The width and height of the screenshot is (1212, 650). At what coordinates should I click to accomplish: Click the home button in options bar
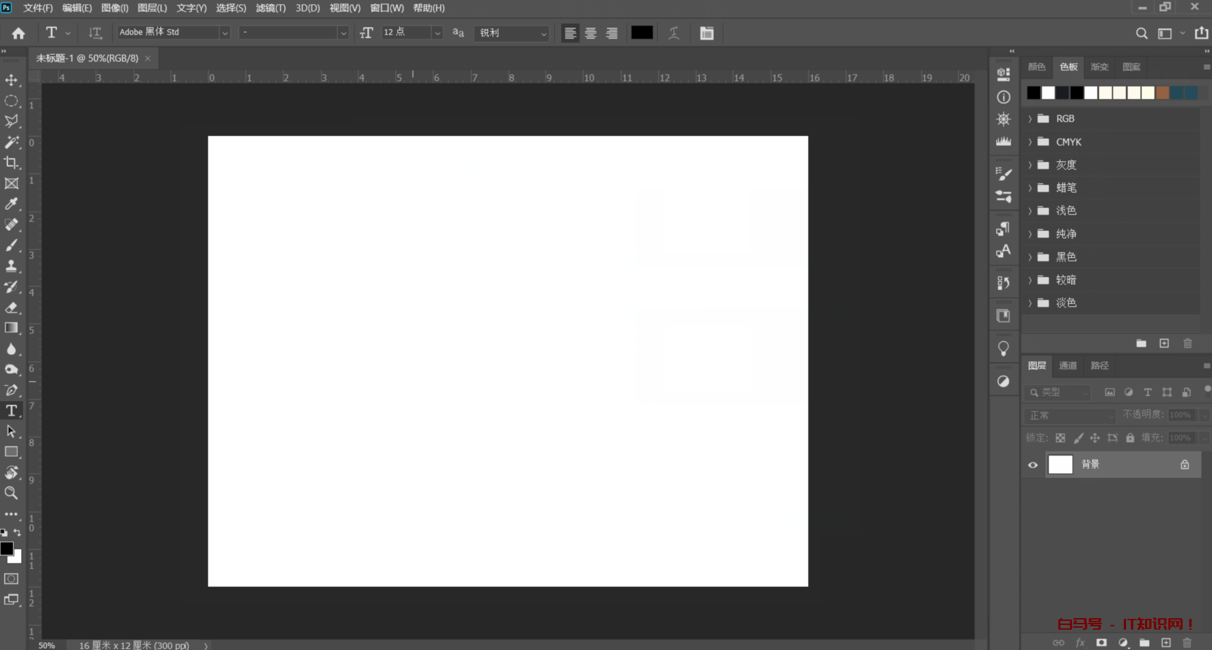coord(18,32)
